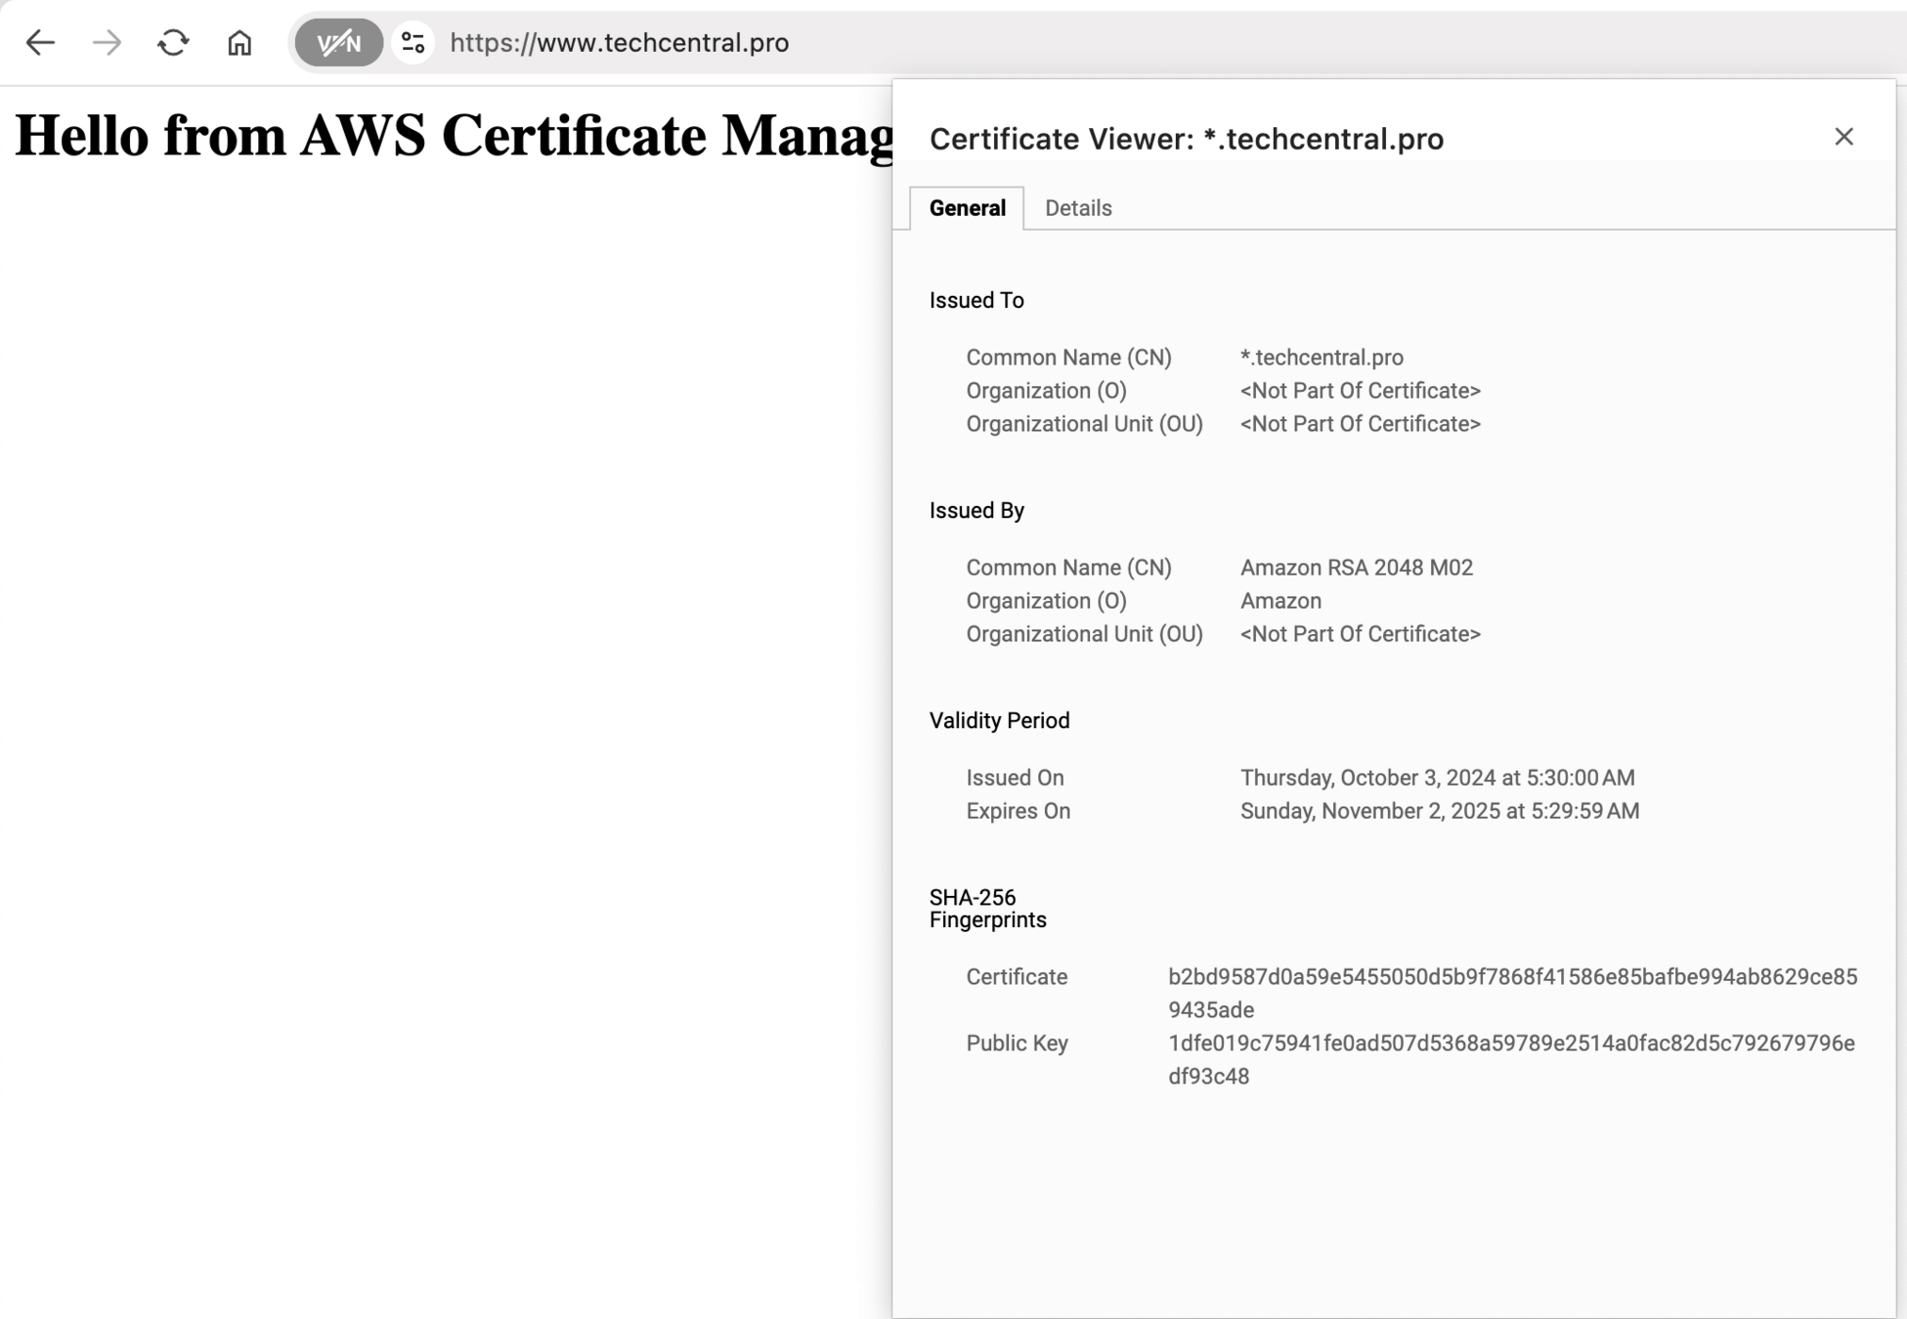Open site settings tune icon
Viewport: 1907px width, 1319px height.
[x=412, y=43]
